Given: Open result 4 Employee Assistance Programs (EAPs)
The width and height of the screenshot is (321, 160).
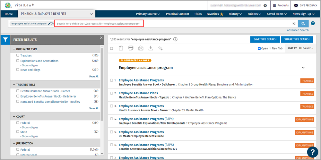Looking at the screenshot, I should click(x=146, y=119).
